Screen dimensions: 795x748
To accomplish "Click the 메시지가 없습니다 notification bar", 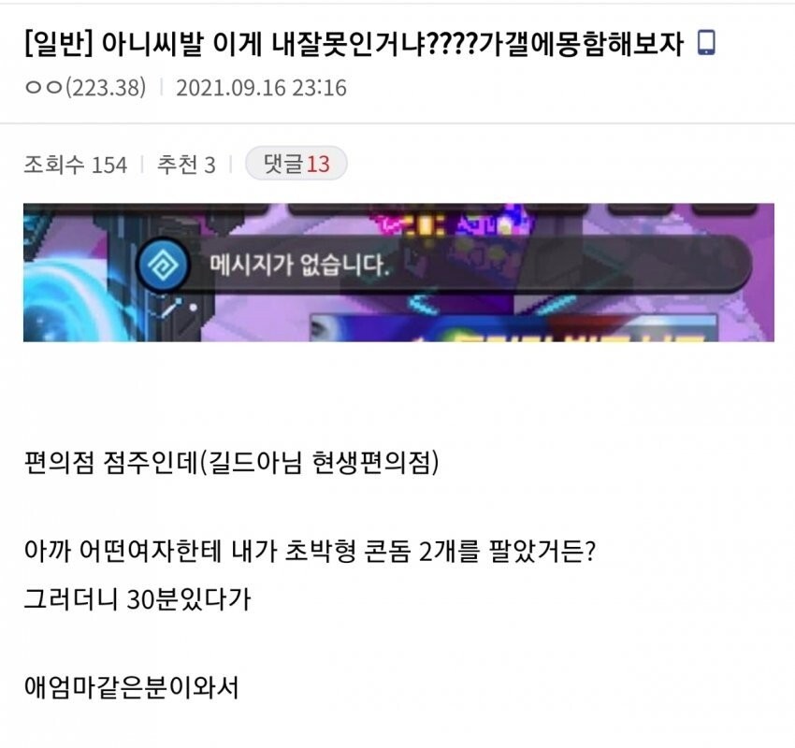I will (444, 265).
